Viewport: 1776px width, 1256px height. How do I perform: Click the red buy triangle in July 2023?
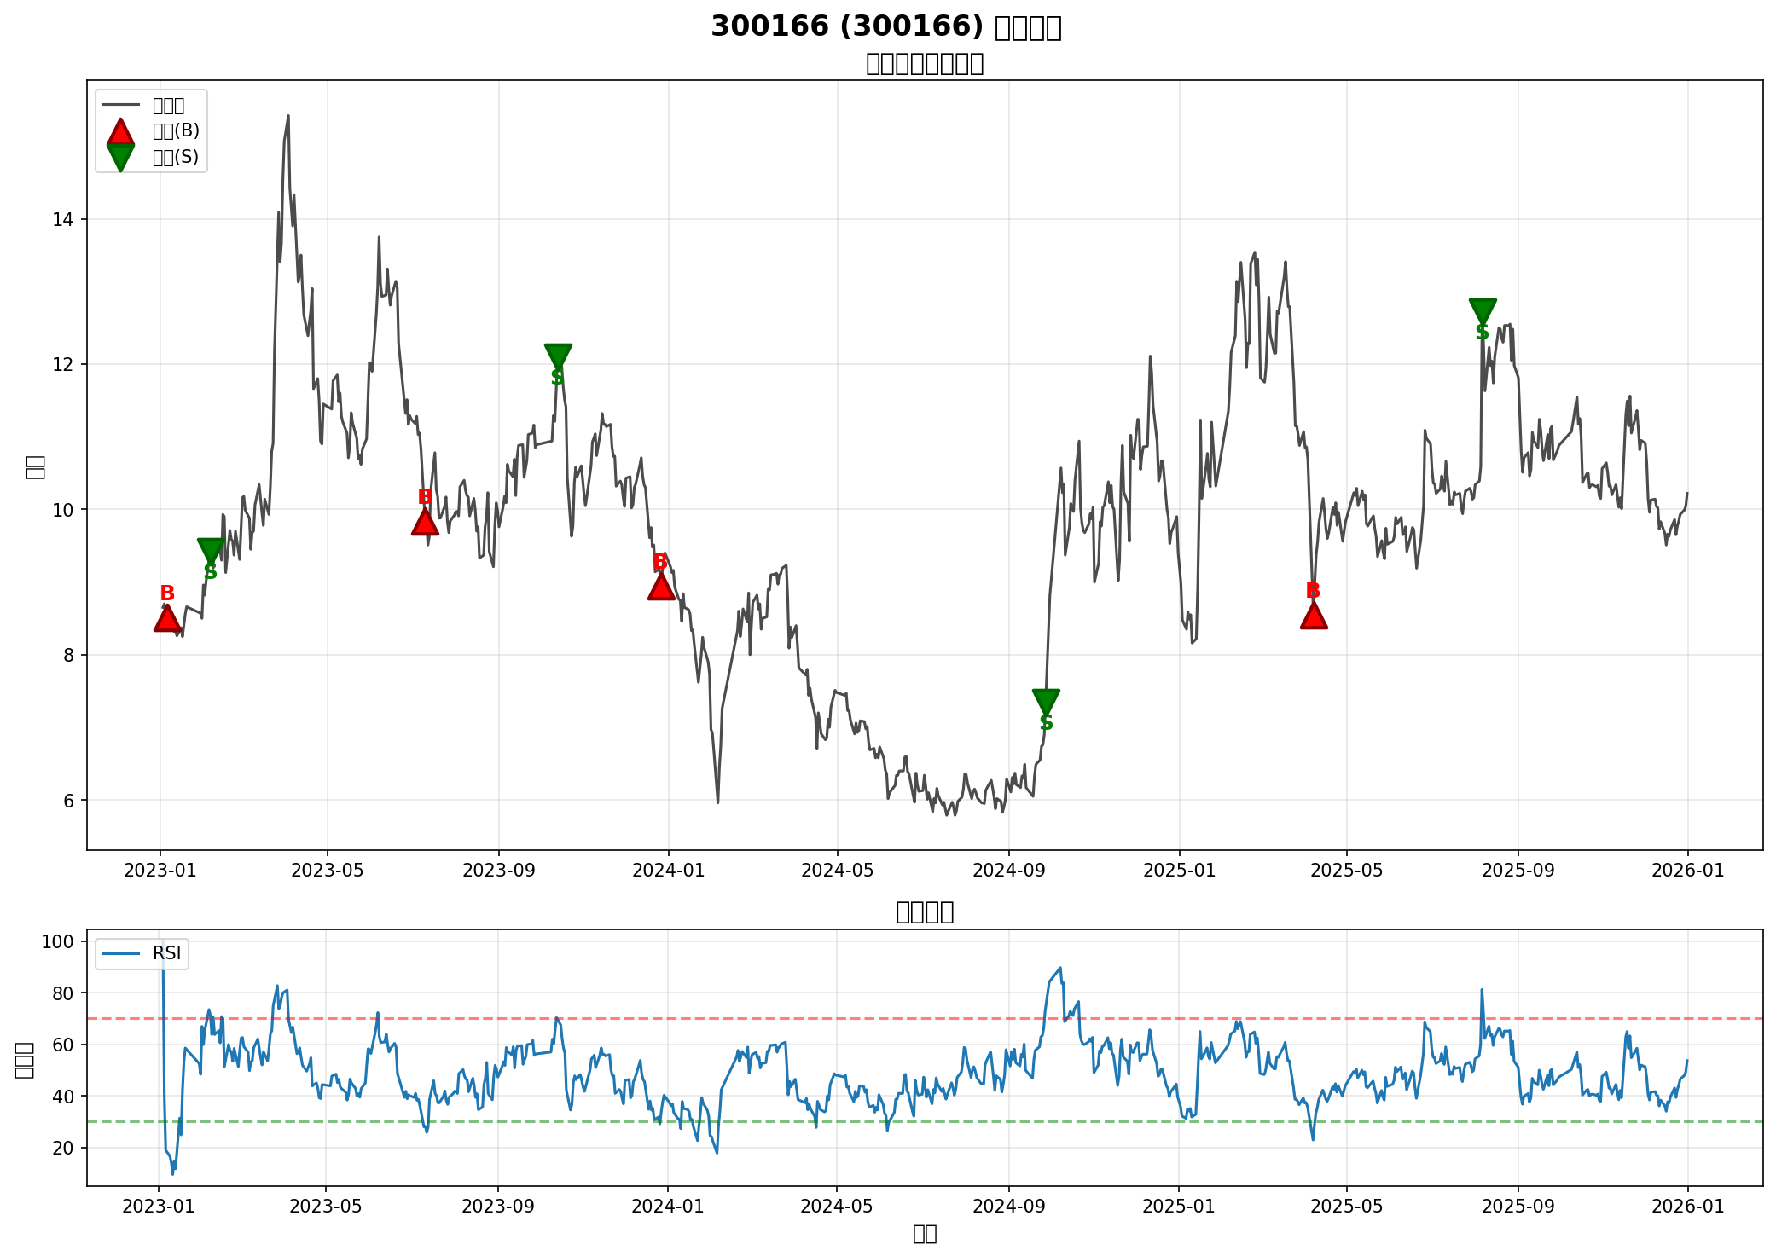pyautogui.click(x=425, y=522)
